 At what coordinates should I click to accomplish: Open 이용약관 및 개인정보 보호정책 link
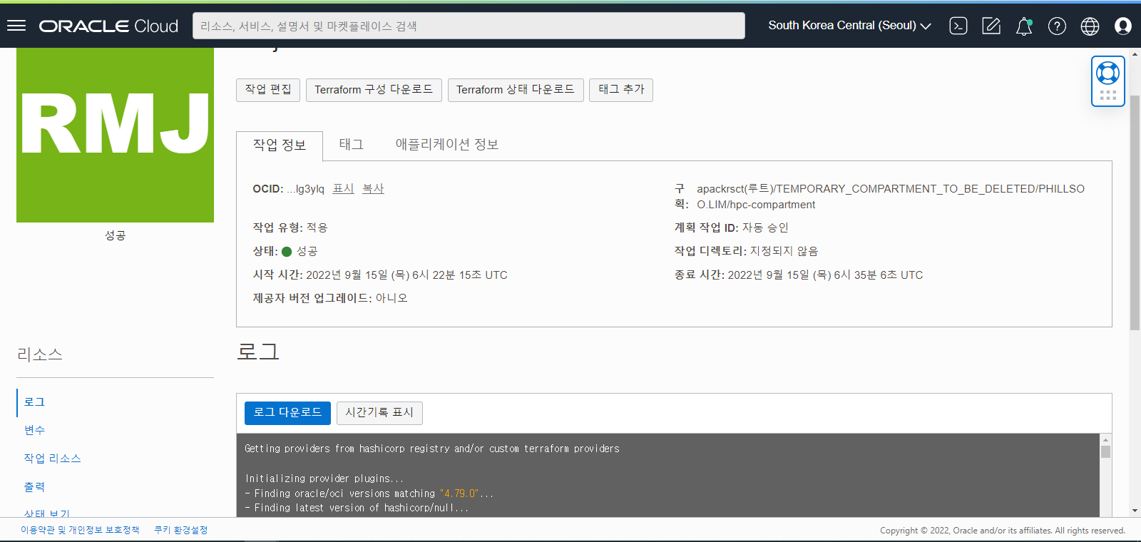[80, 530]
